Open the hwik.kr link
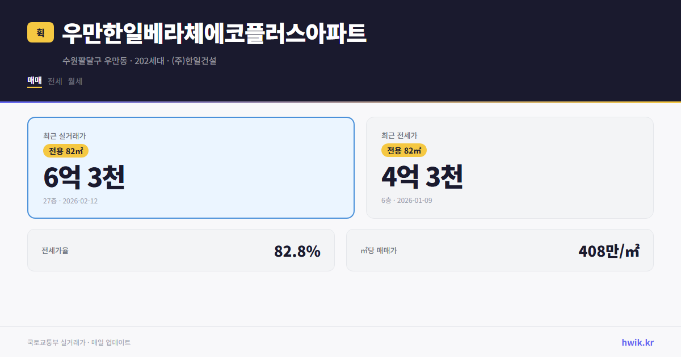Viewport: 681px width, 357px height. click(637, 342)
